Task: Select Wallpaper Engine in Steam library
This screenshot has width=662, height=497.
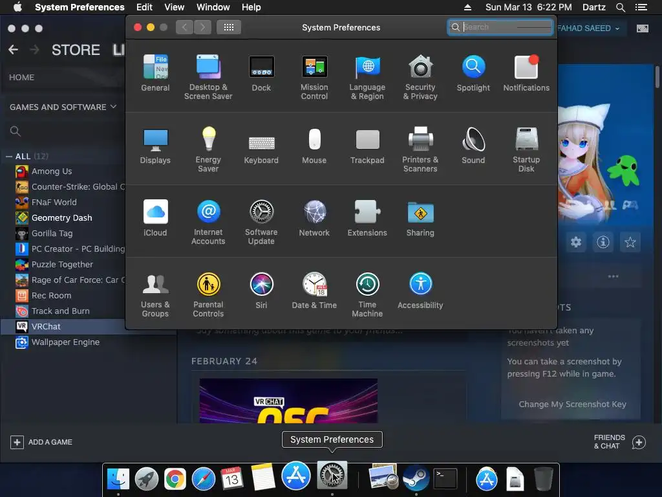Action: pos(65,342)
